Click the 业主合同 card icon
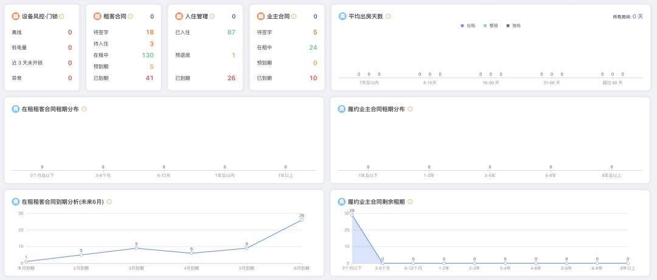 [260, 16]
